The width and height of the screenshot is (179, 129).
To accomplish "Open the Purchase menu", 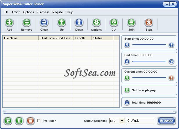I will pos(43,12).
